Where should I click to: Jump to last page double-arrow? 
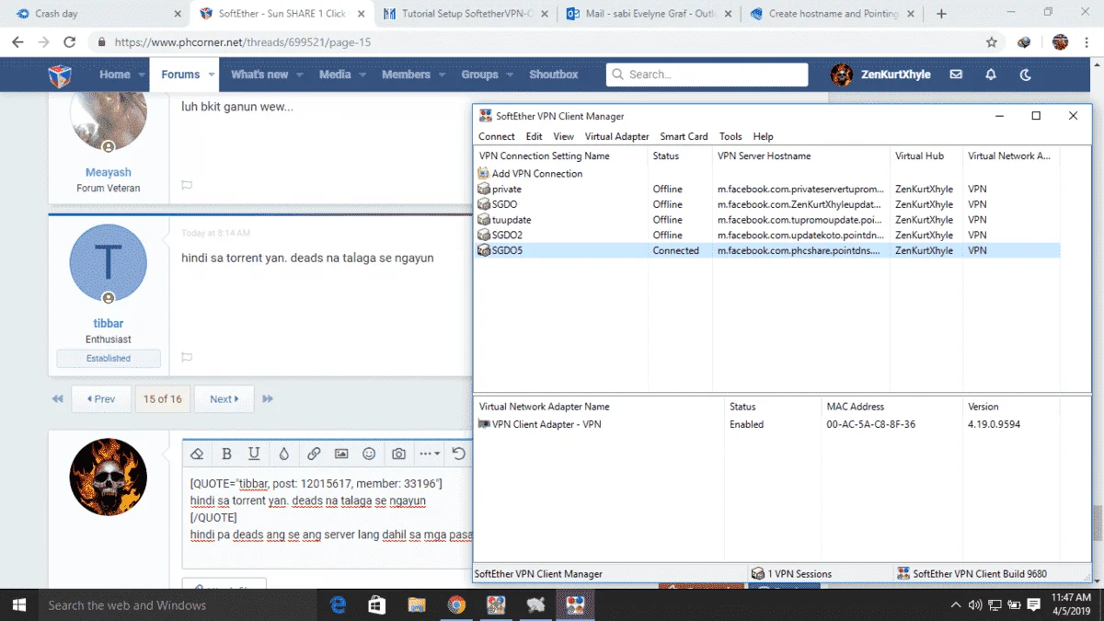pyautogui.click(x=269, y=399)
